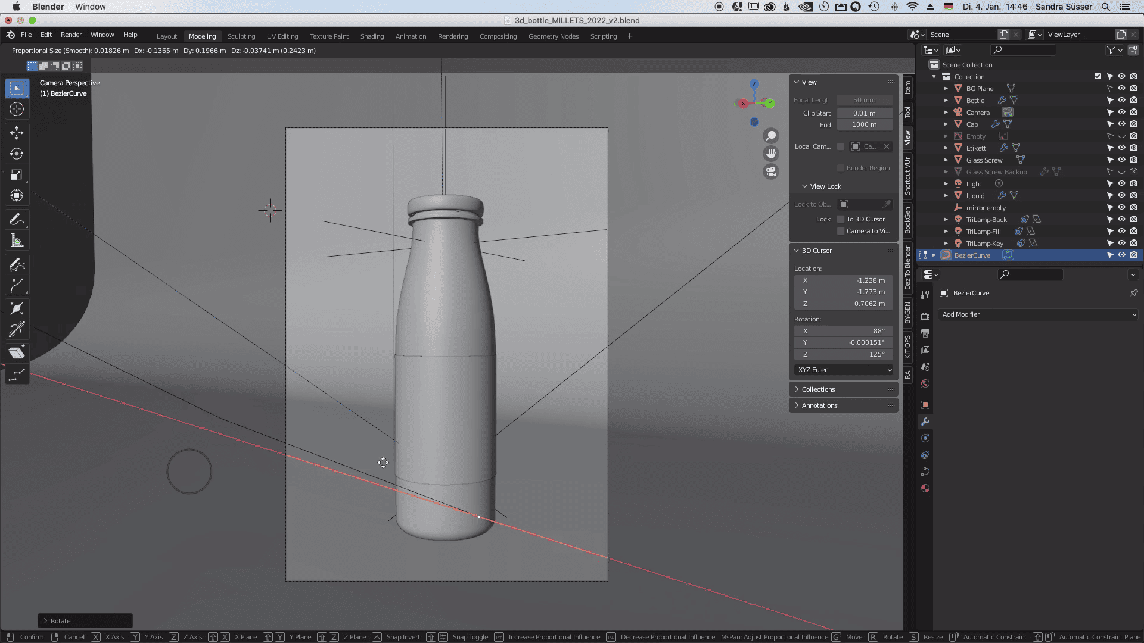Viewport: 1144px width, 643px height.
Task: Open the Object Constraints properties tab
Action: (925, 455)
